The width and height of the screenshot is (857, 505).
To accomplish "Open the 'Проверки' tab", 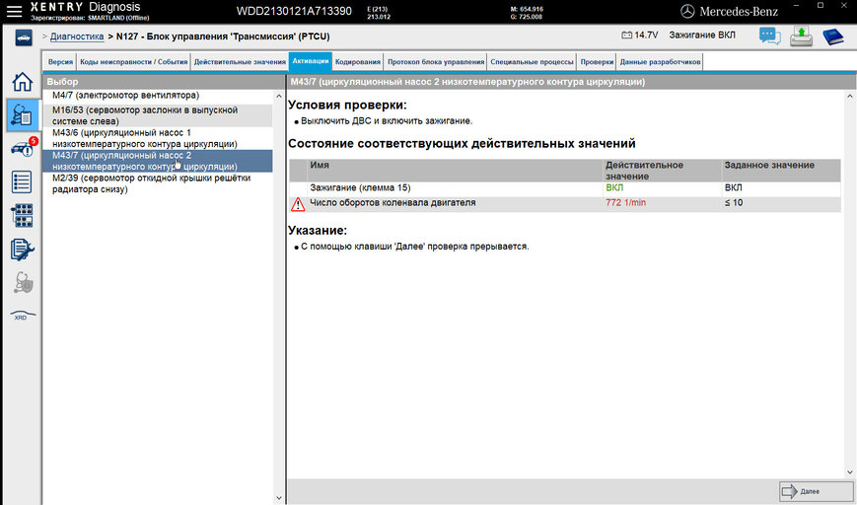I will (x=597, y=62).
